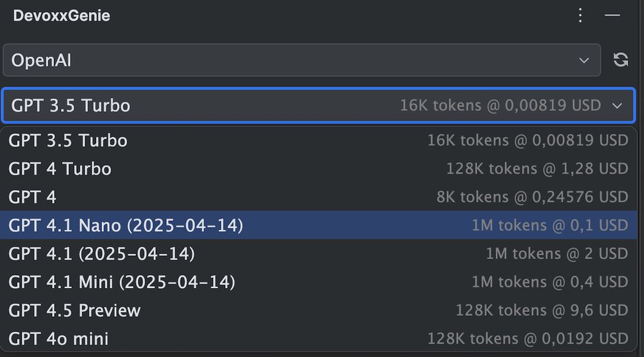
Task: Collapse the GPT 3.5 Turbo model dropdown
Action: [x=318, y=105]
